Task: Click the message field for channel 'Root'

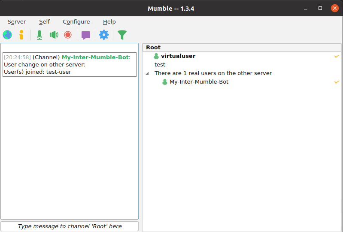Action: coord(70,226)
